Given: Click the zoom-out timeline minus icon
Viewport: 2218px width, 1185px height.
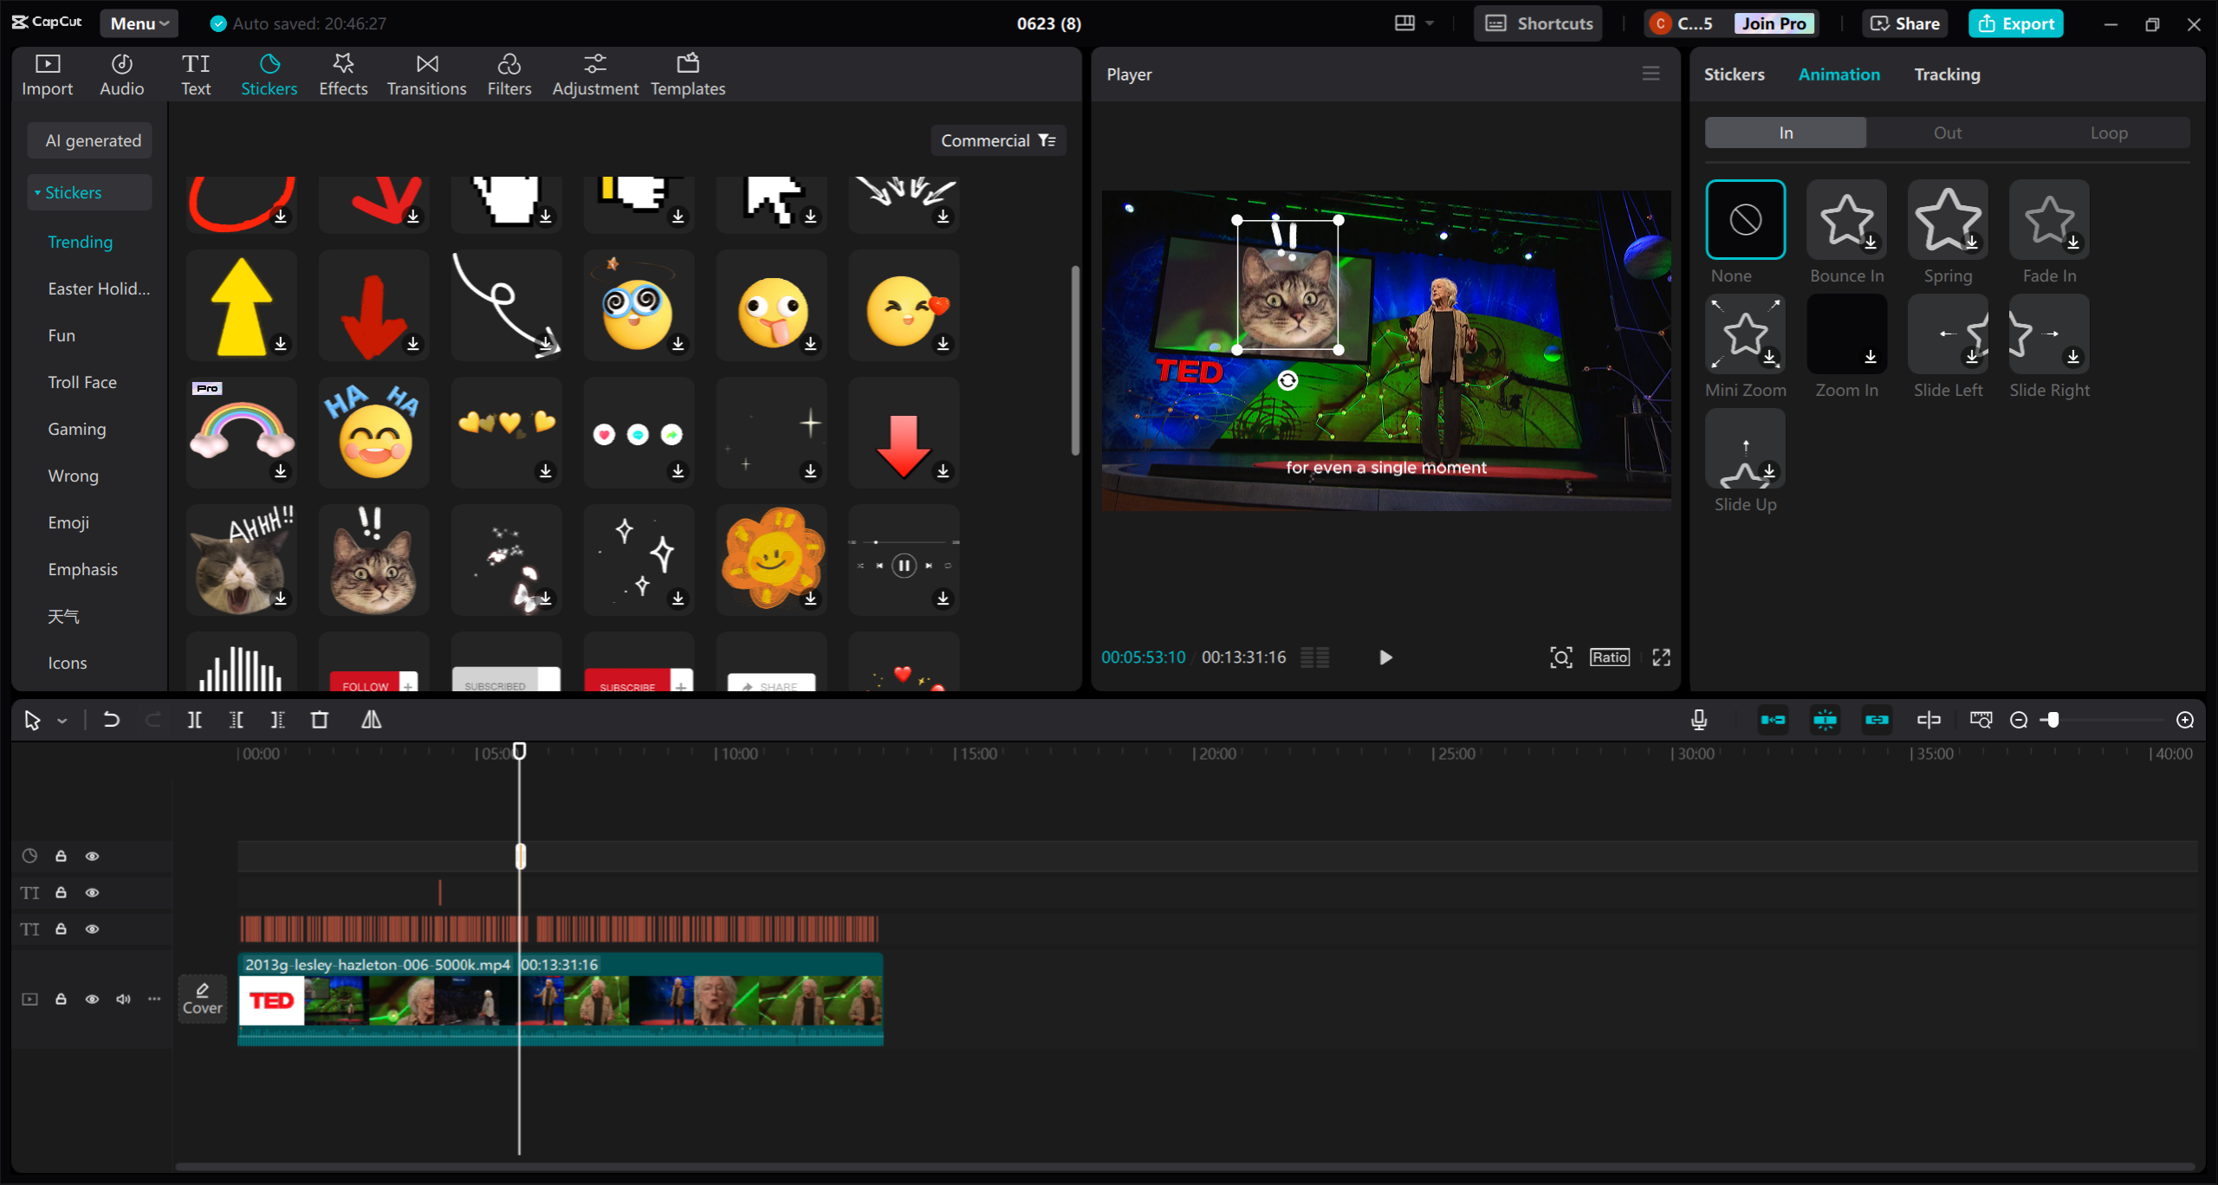Looking at the screenshot, I should (2018, 720).
